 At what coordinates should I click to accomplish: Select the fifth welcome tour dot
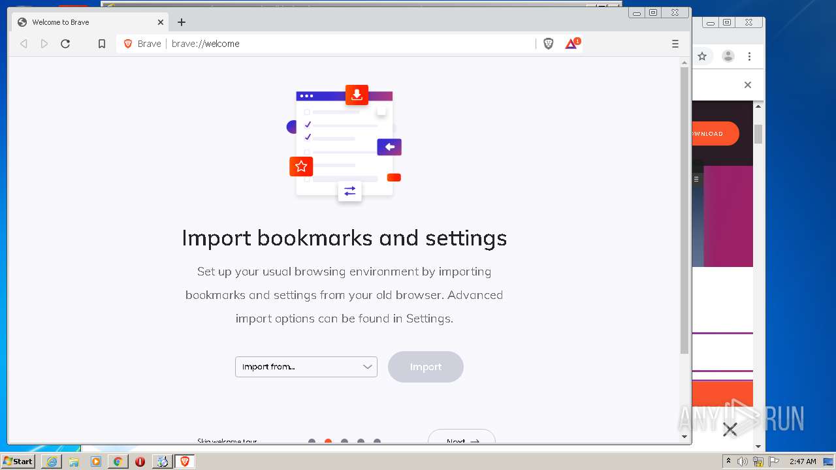pos(377,441)
